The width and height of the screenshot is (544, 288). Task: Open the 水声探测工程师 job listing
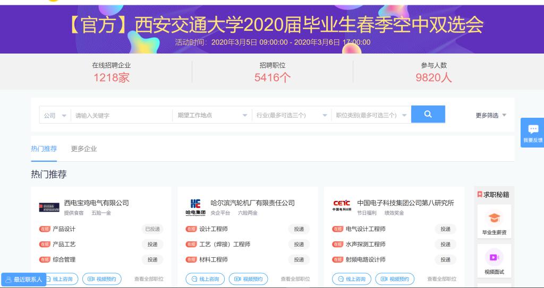[365, 245]
